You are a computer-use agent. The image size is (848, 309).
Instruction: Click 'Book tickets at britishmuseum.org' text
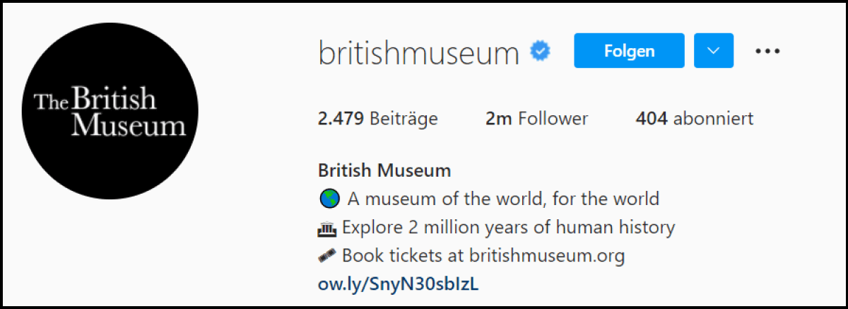coord(483,256)
